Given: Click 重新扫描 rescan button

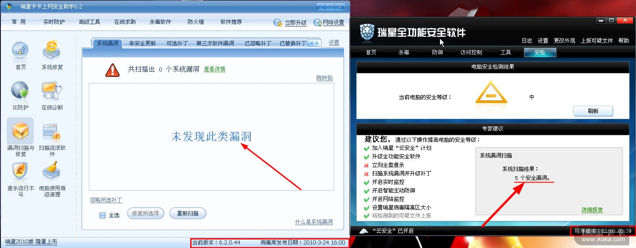Looking at the screenshot, I should pos(187,213).
